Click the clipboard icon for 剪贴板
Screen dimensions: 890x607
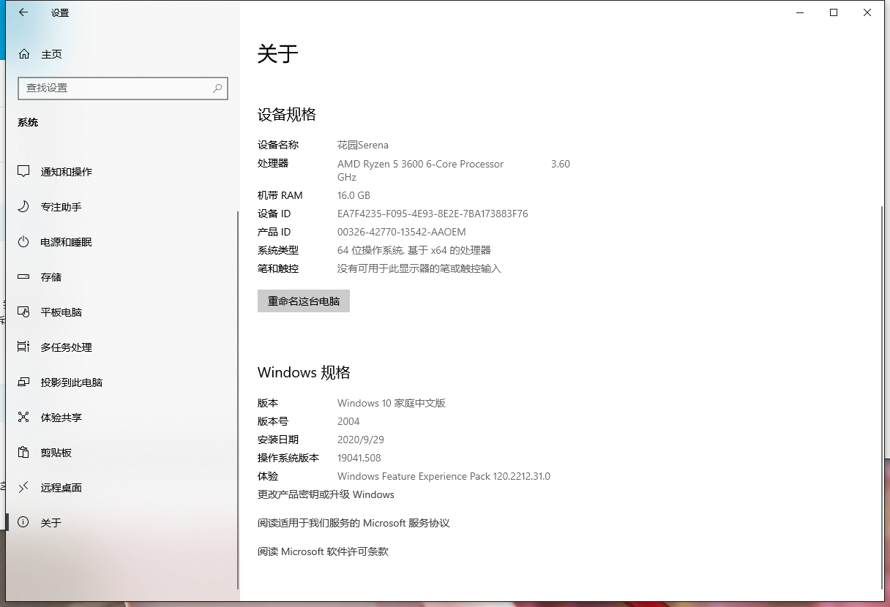(24, 453)
